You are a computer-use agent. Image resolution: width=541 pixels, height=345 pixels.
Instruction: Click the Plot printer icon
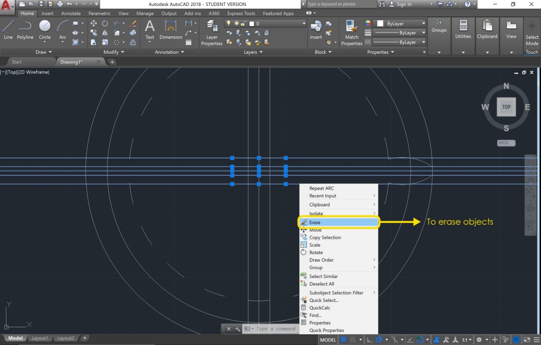click(60, 4)
